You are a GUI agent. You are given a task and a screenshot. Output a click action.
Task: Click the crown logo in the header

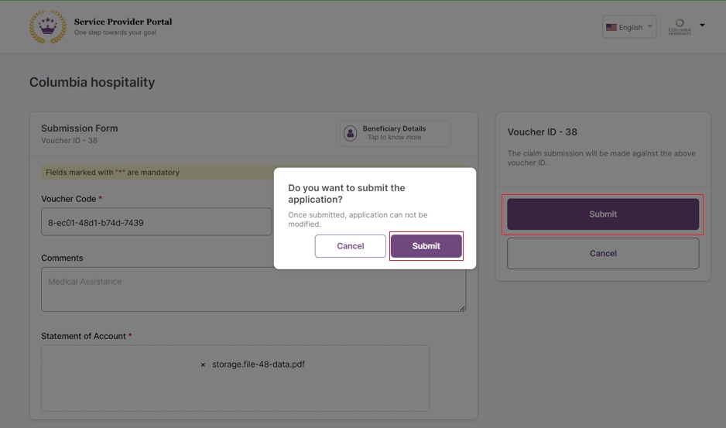(x=47, y=27)
